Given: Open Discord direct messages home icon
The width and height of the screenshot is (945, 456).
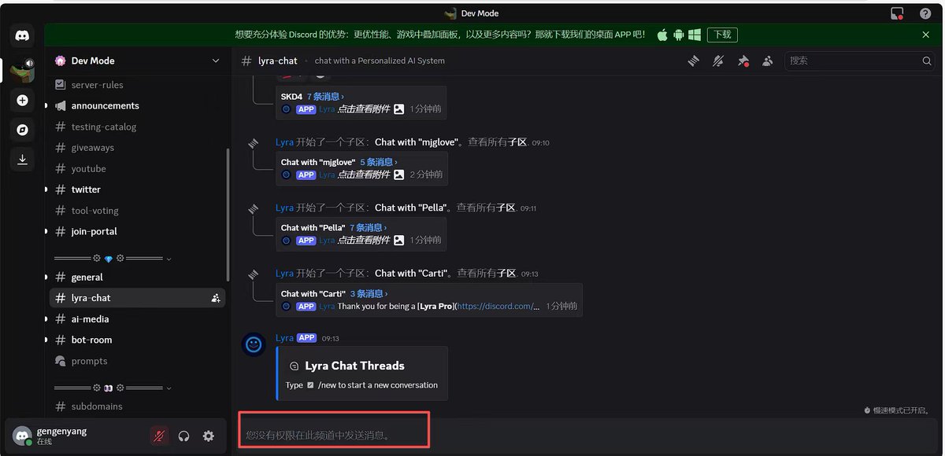Looking at the screenshot, I should click(x=22, y=35).
